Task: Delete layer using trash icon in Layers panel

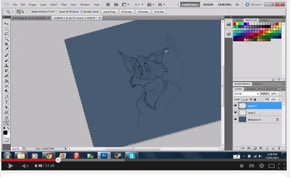Action: pos(279,148)
